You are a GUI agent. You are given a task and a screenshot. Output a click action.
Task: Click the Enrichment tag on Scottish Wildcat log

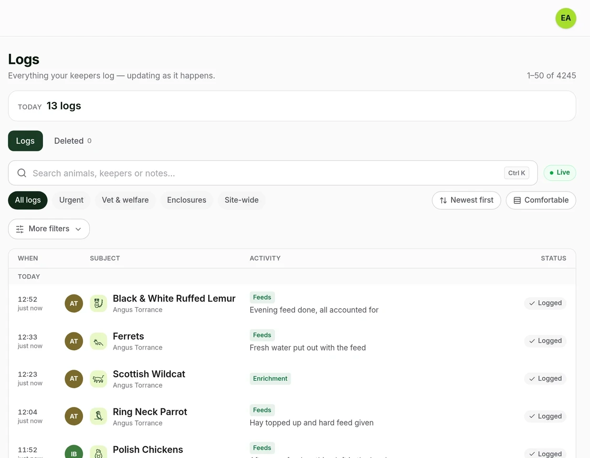270,378
